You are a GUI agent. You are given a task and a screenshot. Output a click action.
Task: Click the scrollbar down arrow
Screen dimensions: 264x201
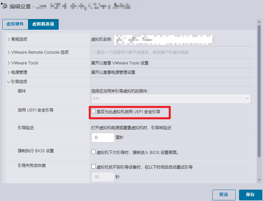[259, 180]
